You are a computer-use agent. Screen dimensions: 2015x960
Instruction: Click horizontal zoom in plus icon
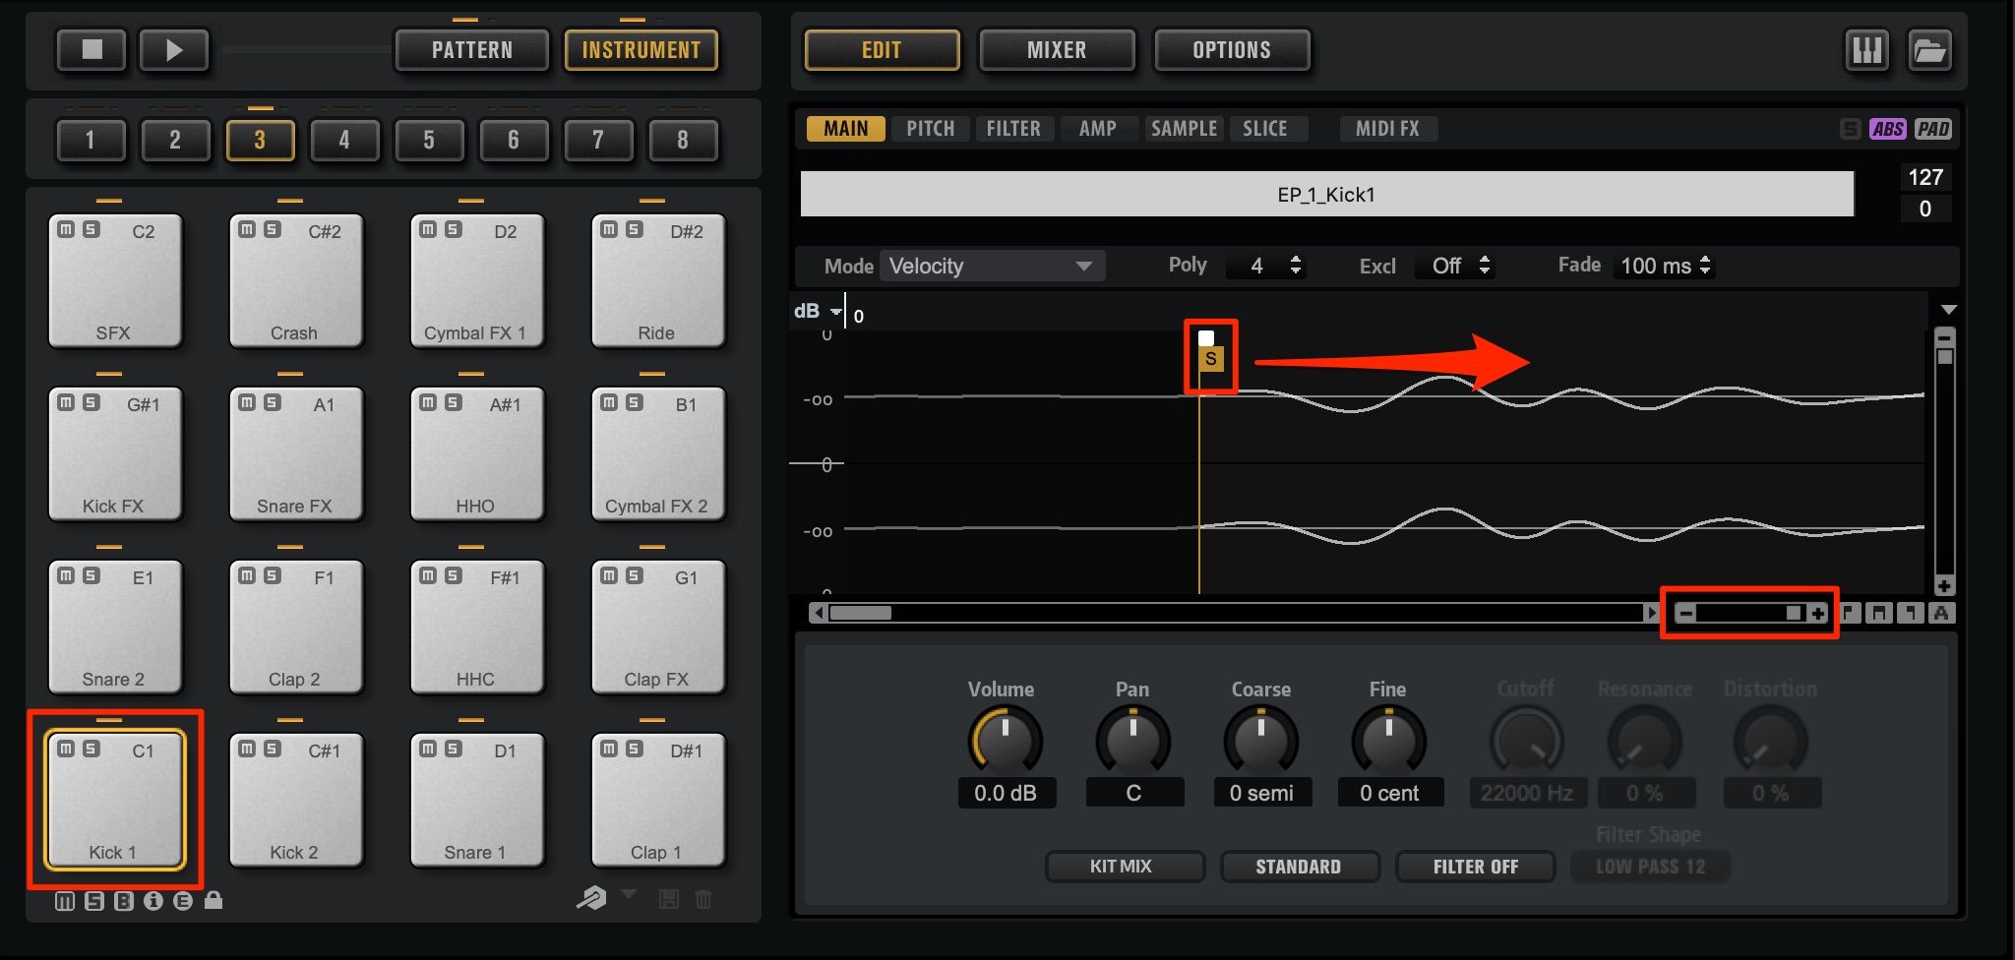coord(1818,613)
